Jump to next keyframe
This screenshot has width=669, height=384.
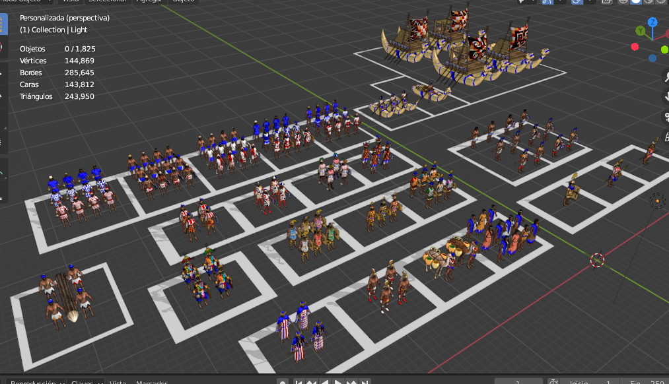(351, 381)
